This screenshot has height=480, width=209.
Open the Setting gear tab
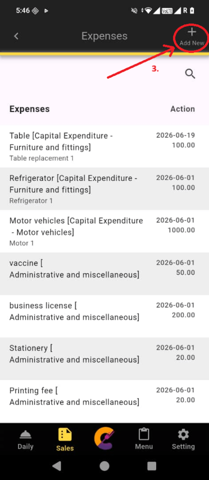click(183, 440)
